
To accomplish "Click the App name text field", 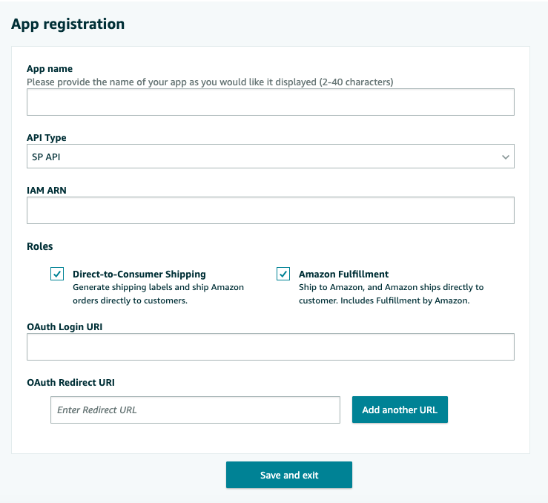I will pyautogui.click(x=270, y=102).
